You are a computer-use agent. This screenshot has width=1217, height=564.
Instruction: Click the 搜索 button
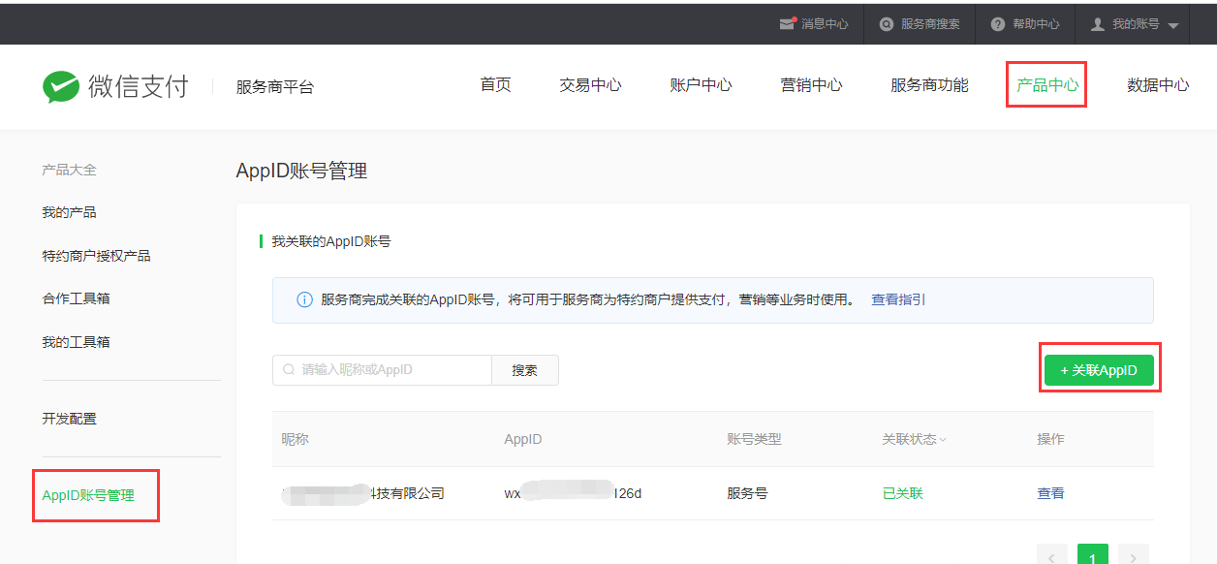pyautogui.click(x=525, y=370)
